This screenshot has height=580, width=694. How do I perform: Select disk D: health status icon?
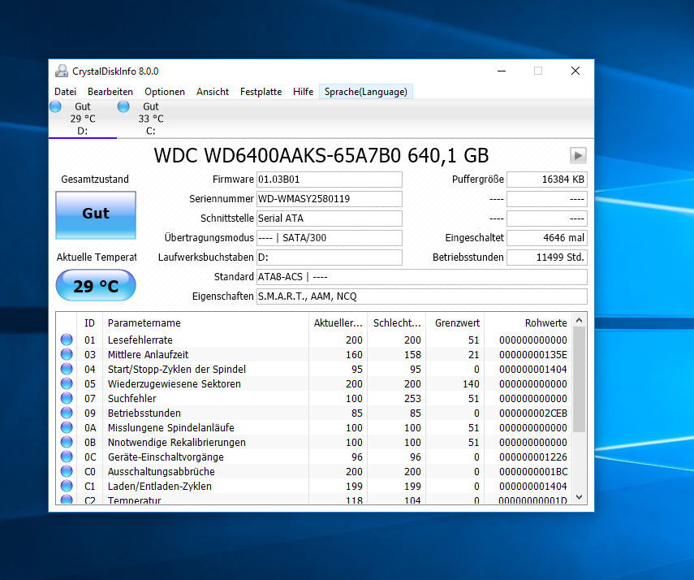click(55, 106)
